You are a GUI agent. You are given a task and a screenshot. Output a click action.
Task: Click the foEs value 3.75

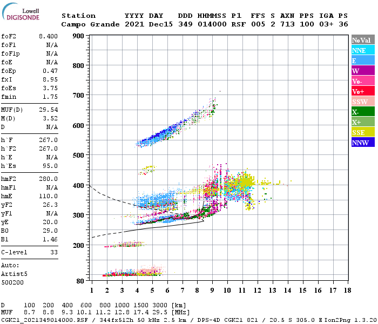pyautogui.click(x=50, y=88)
